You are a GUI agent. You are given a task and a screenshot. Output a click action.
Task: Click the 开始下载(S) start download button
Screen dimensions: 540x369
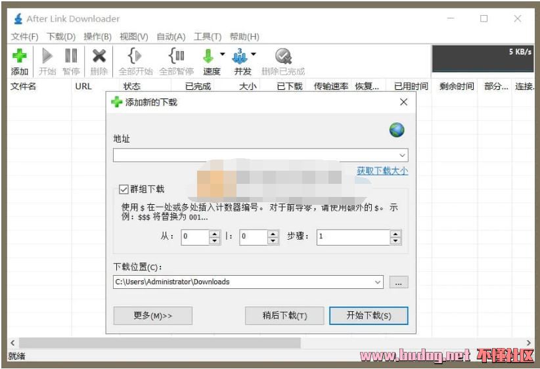[369, 316]
